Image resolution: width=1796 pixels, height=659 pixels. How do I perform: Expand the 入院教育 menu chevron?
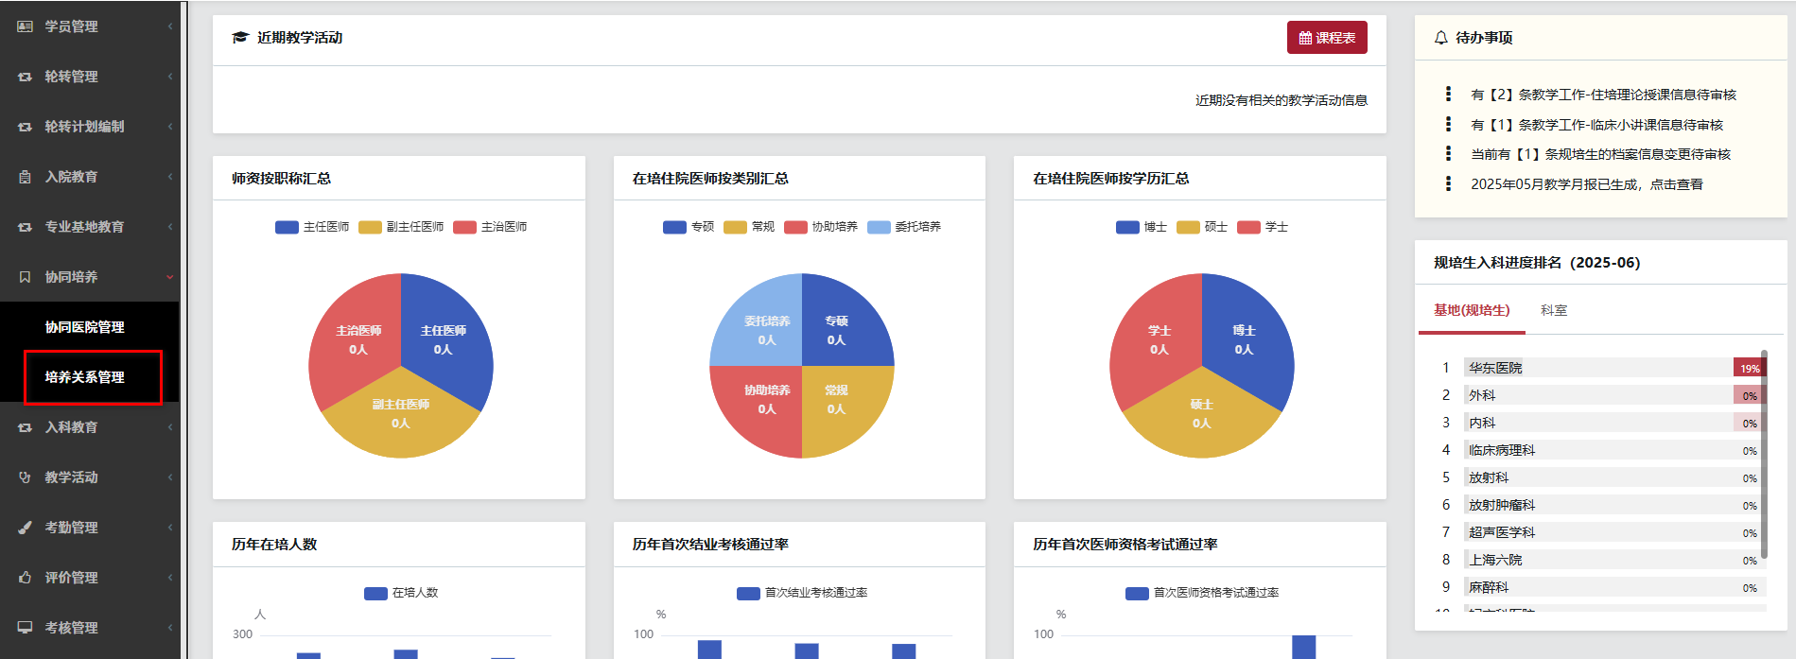(x=170, y=177)
